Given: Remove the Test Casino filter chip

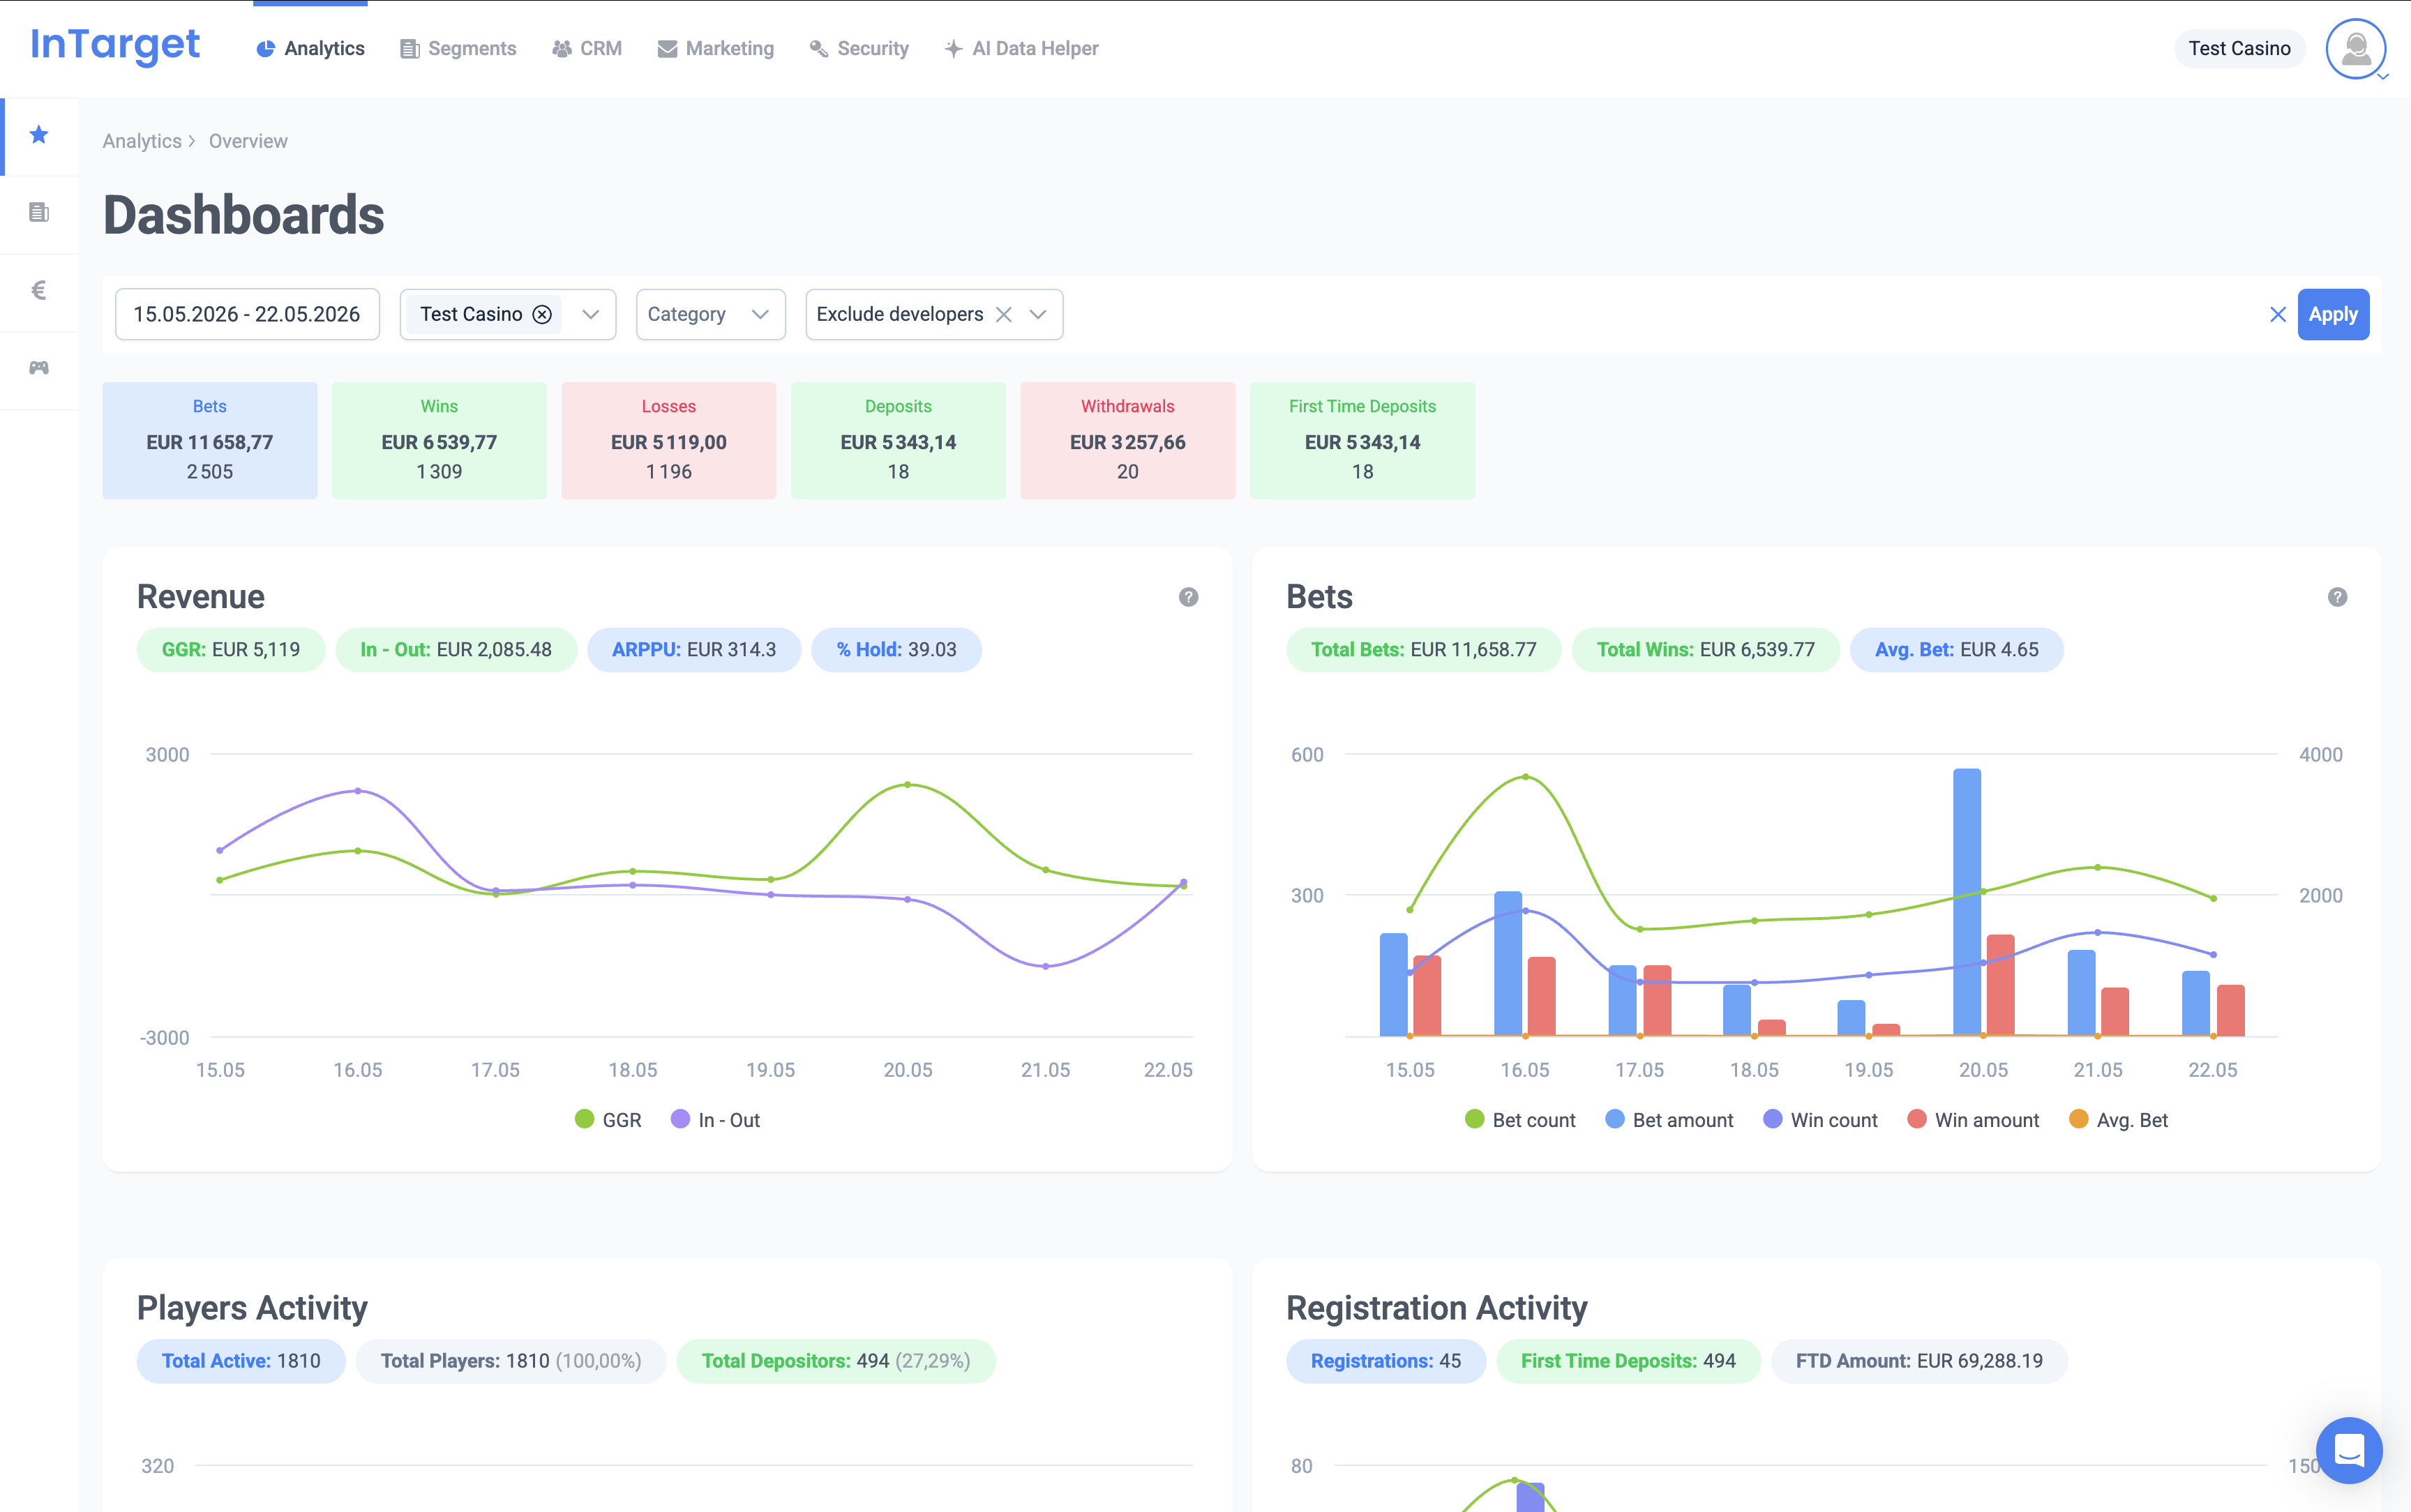Looking at the screenshot, I should point(542,315).
